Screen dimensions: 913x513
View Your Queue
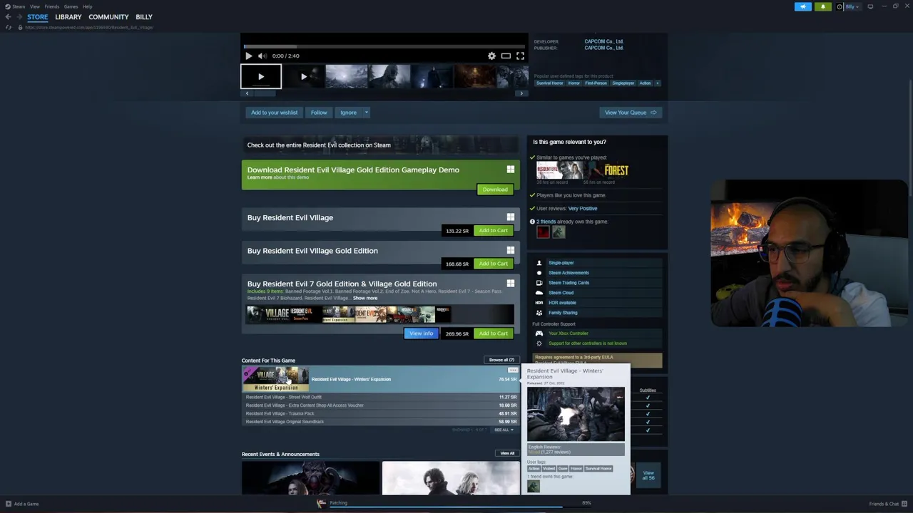(x=631, y=113)
